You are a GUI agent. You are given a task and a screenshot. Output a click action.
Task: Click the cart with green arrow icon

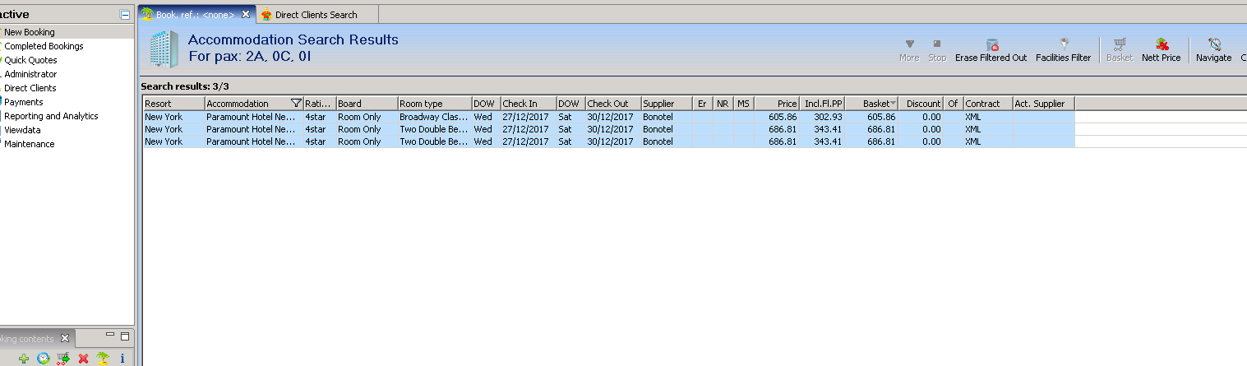click(63, 359)
